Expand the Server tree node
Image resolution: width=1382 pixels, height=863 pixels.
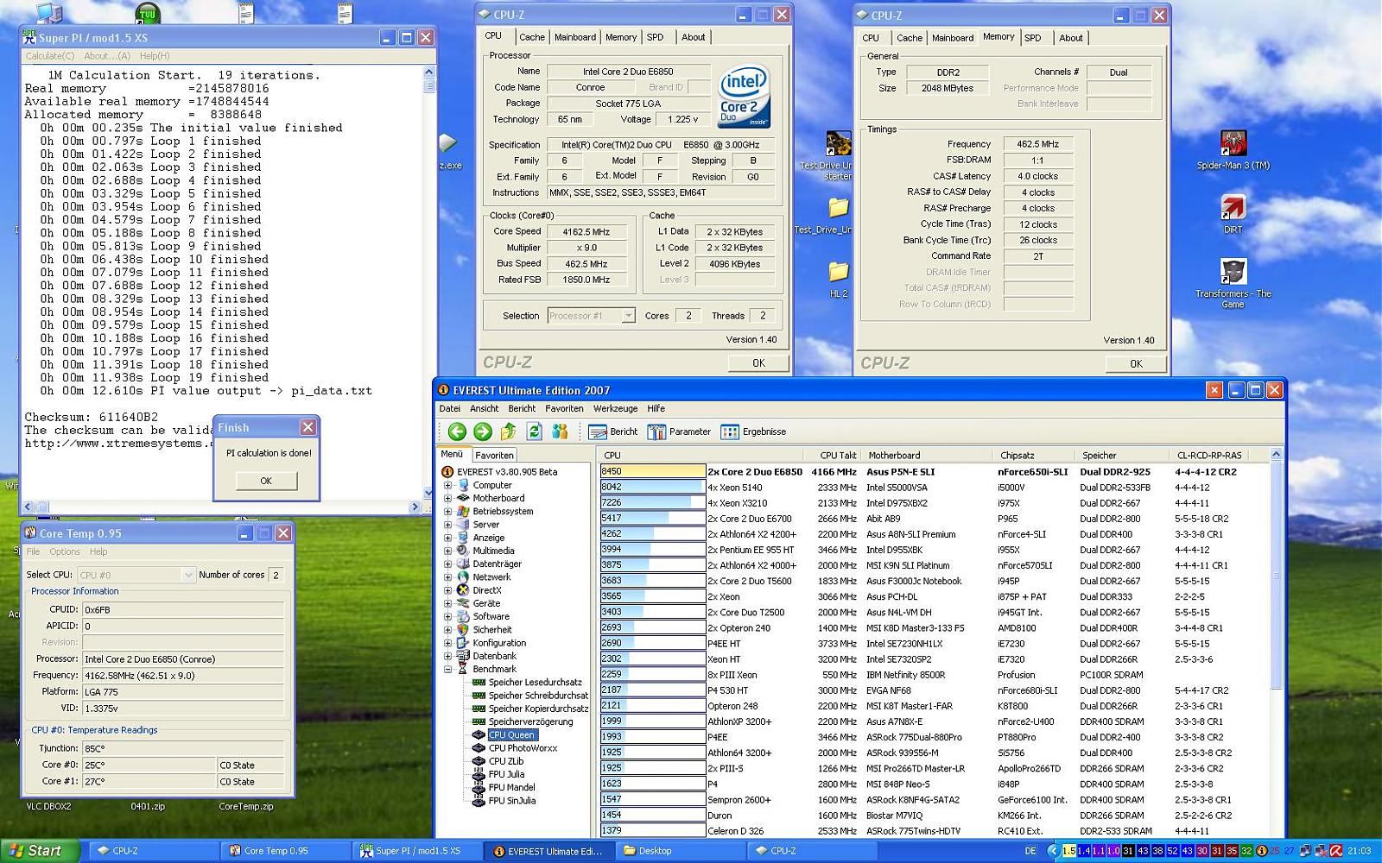coord(447,524)
